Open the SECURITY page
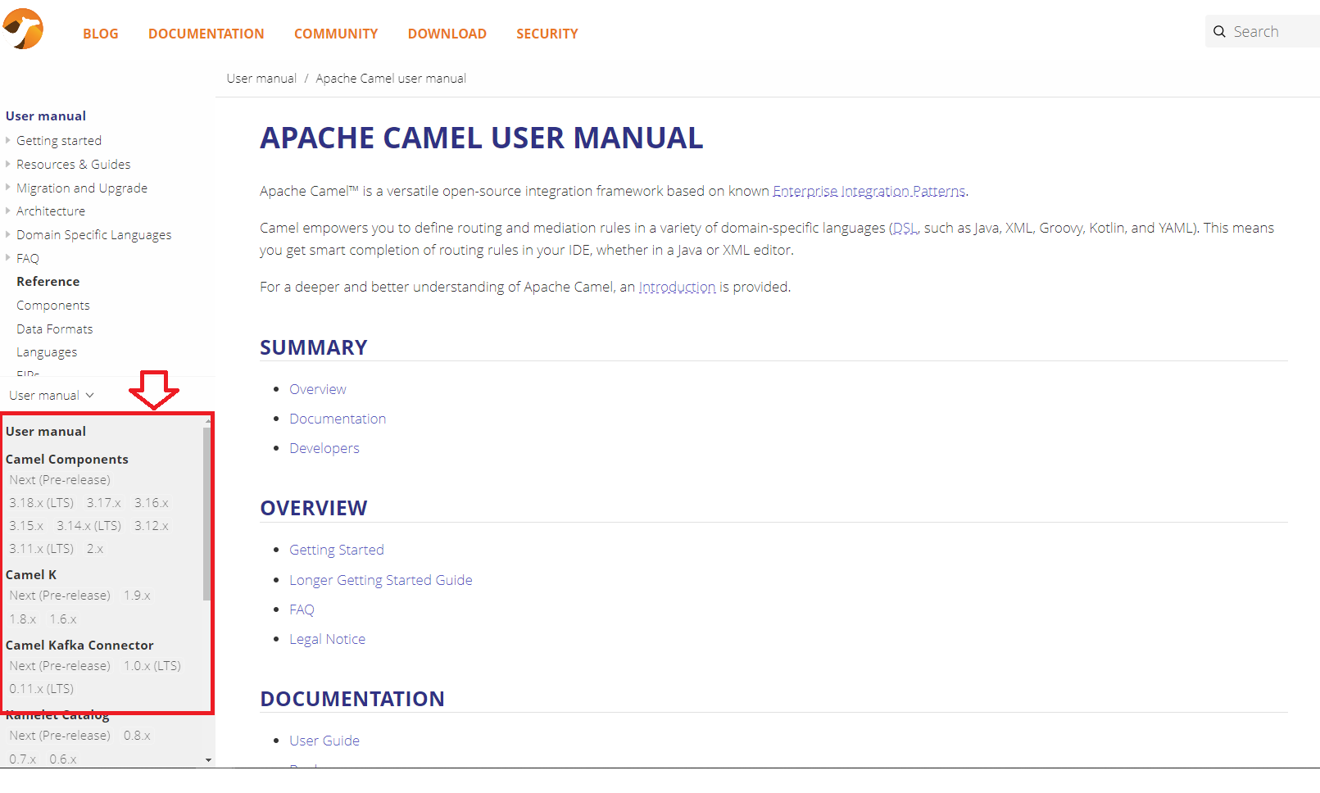1320x793 pixels. tap(547, 34)
